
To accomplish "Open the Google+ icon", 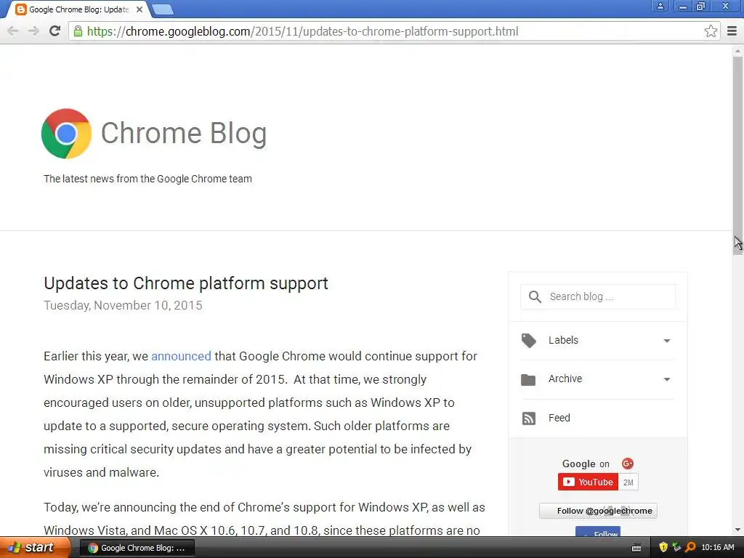I will [x=627, y=464].
